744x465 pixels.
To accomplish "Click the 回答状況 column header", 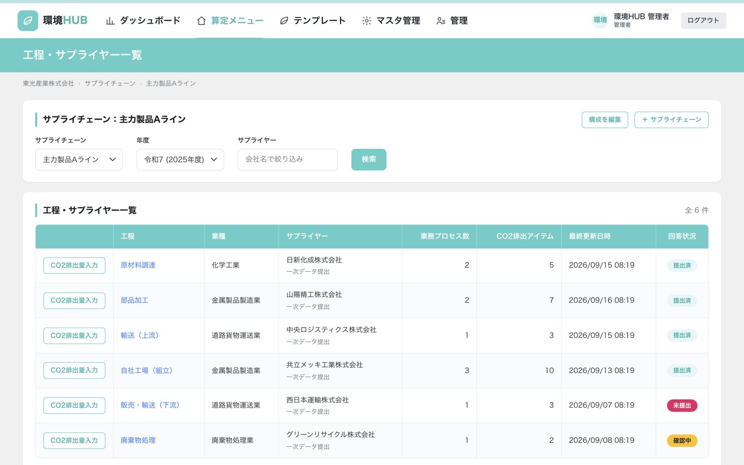I will [682, 236].
